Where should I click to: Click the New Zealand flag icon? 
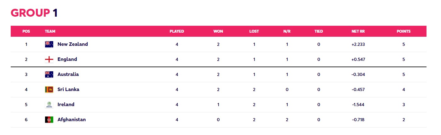[49, 44]
